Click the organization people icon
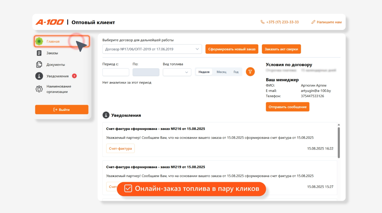 39,89
